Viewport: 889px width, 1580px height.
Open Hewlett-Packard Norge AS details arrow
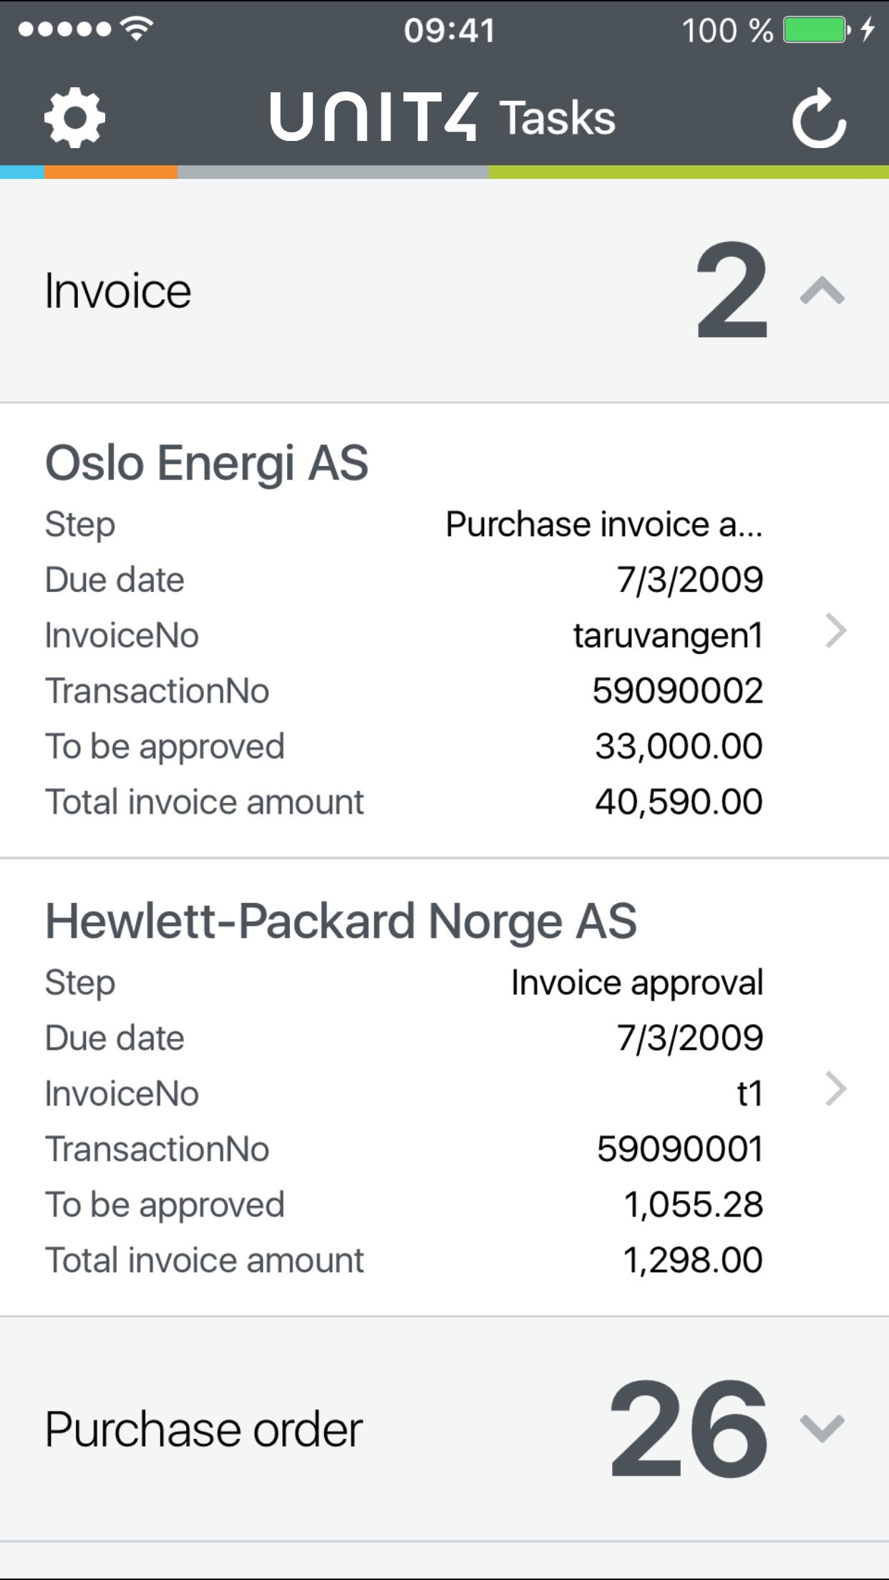835,1089
